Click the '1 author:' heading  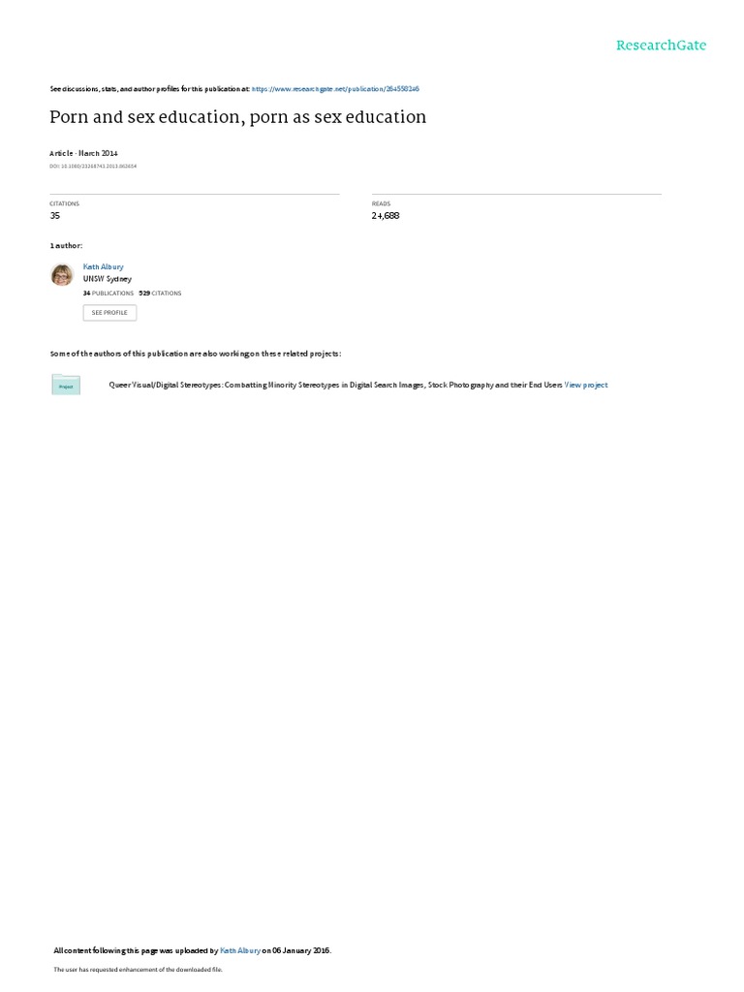66,245
